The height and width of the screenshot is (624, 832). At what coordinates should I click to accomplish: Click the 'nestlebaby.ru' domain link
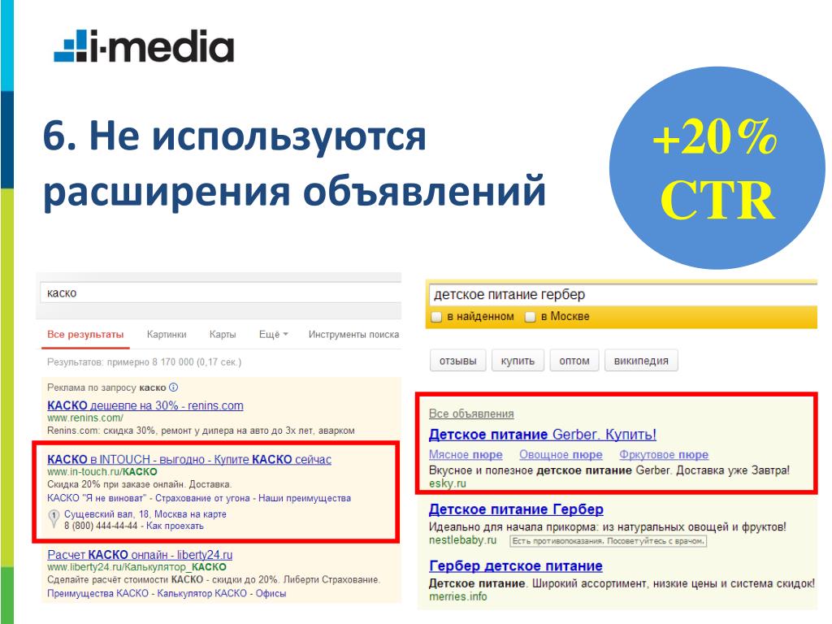[462, 540]
